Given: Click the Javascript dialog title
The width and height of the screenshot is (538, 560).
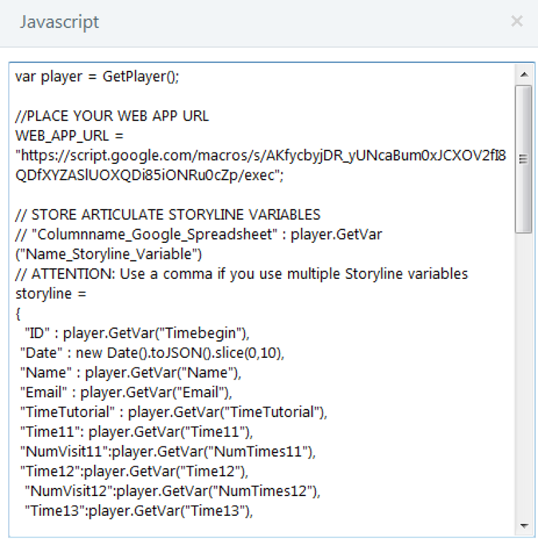Looking at the screenshot, I should pyautogui.click(x=59, y=22).
